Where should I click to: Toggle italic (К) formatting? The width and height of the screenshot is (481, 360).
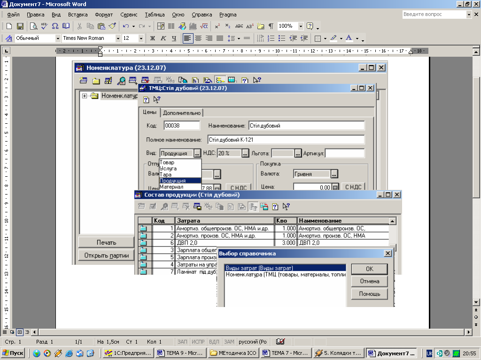point(163,38)
